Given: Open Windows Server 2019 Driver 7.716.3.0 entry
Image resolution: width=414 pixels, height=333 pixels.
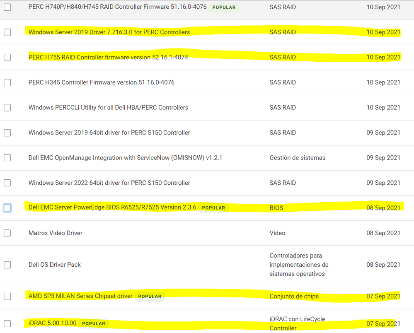Looking at the screenshot, I should (109, 32).
